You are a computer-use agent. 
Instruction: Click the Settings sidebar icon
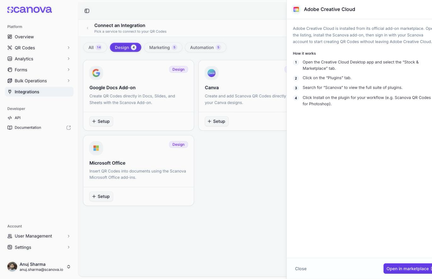(10, 247)
